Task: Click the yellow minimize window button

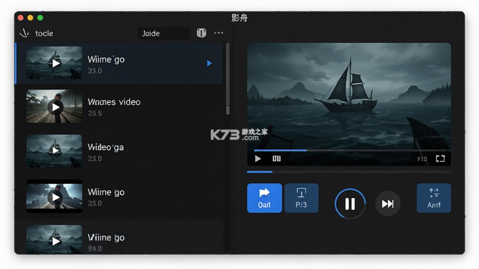Action: tap(30, 18)
